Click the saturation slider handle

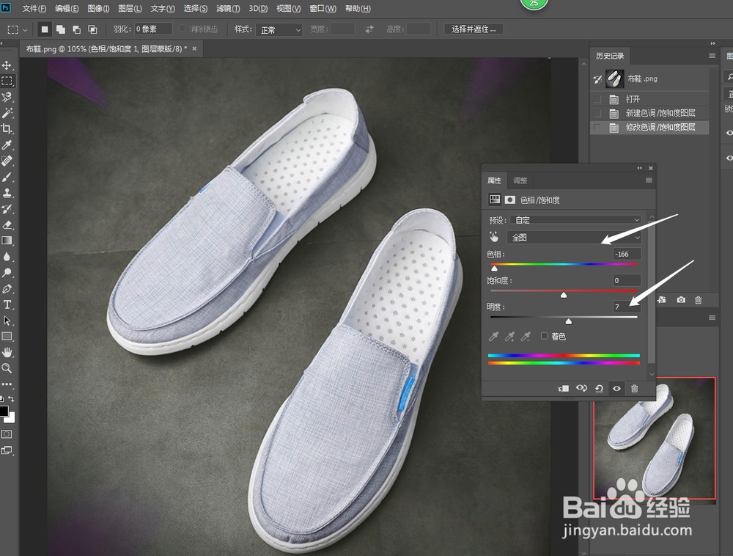click(x=564, y=295)
